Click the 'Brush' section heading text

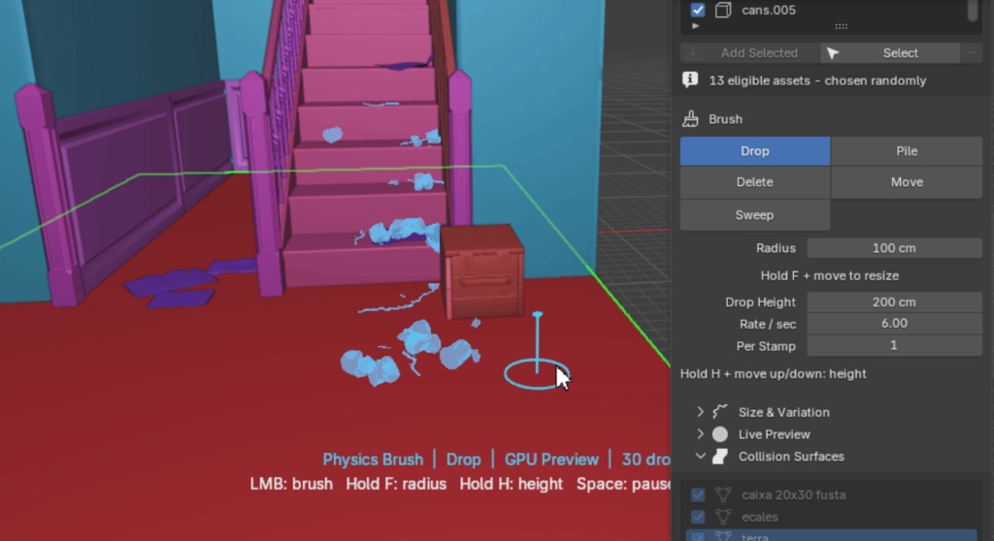[725, 119]
